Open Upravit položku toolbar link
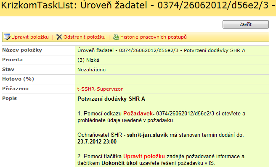 click(x=30, y=37)
